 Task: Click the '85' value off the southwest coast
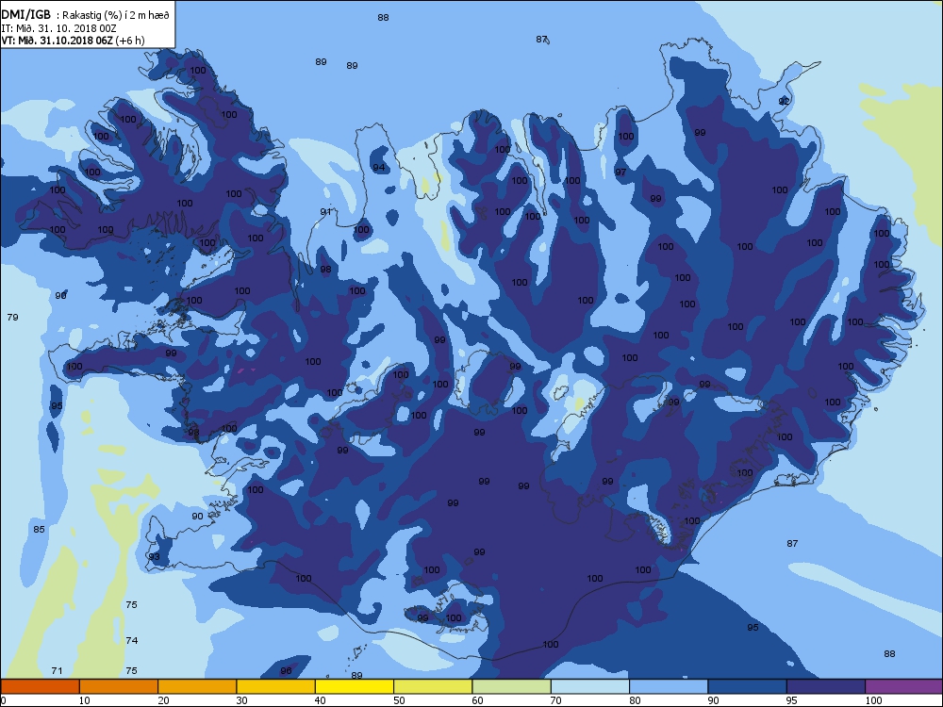tap(39, 529)
